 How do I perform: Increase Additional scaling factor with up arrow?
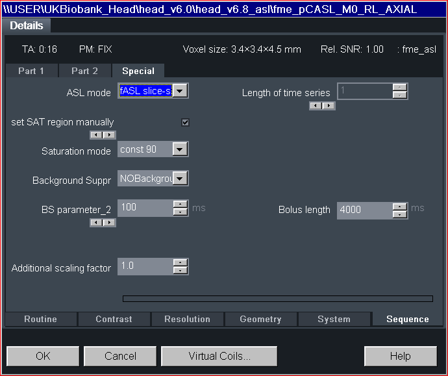click(180, 262)
